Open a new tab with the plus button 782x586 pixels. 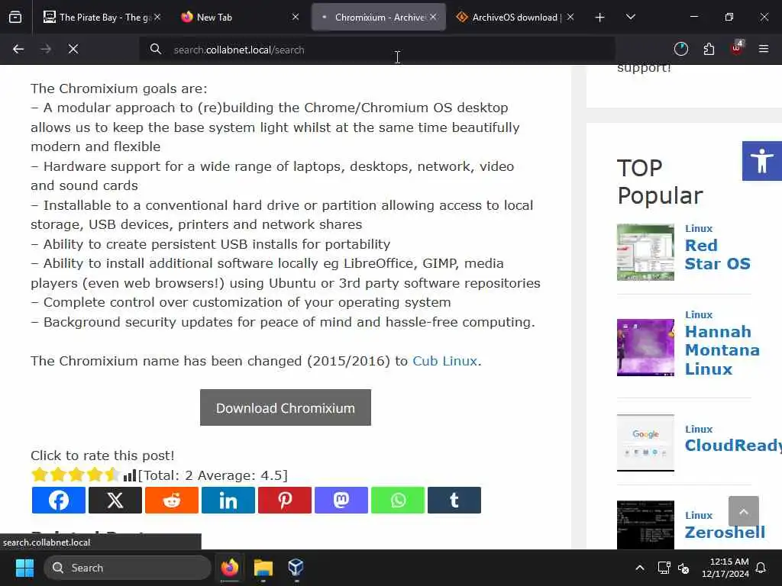600,18
